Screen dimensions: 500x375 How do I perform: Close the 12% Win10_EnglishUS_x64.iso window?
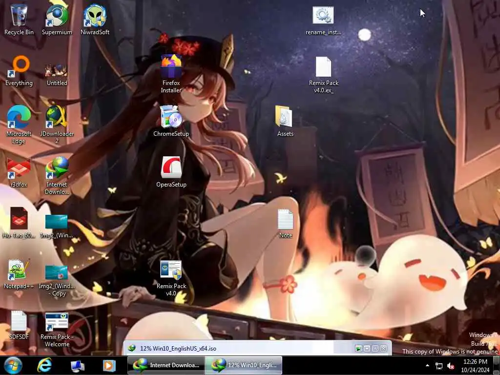pos(384,349)
